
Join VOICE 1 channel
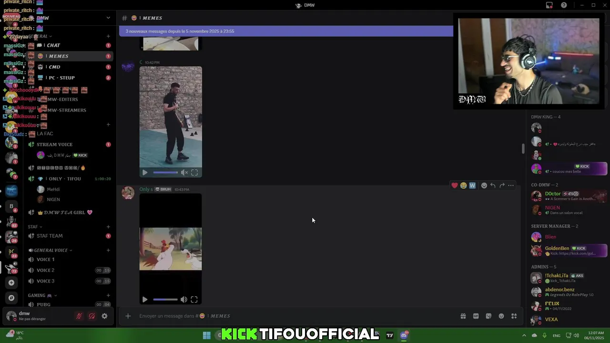(x=70, y=259)
